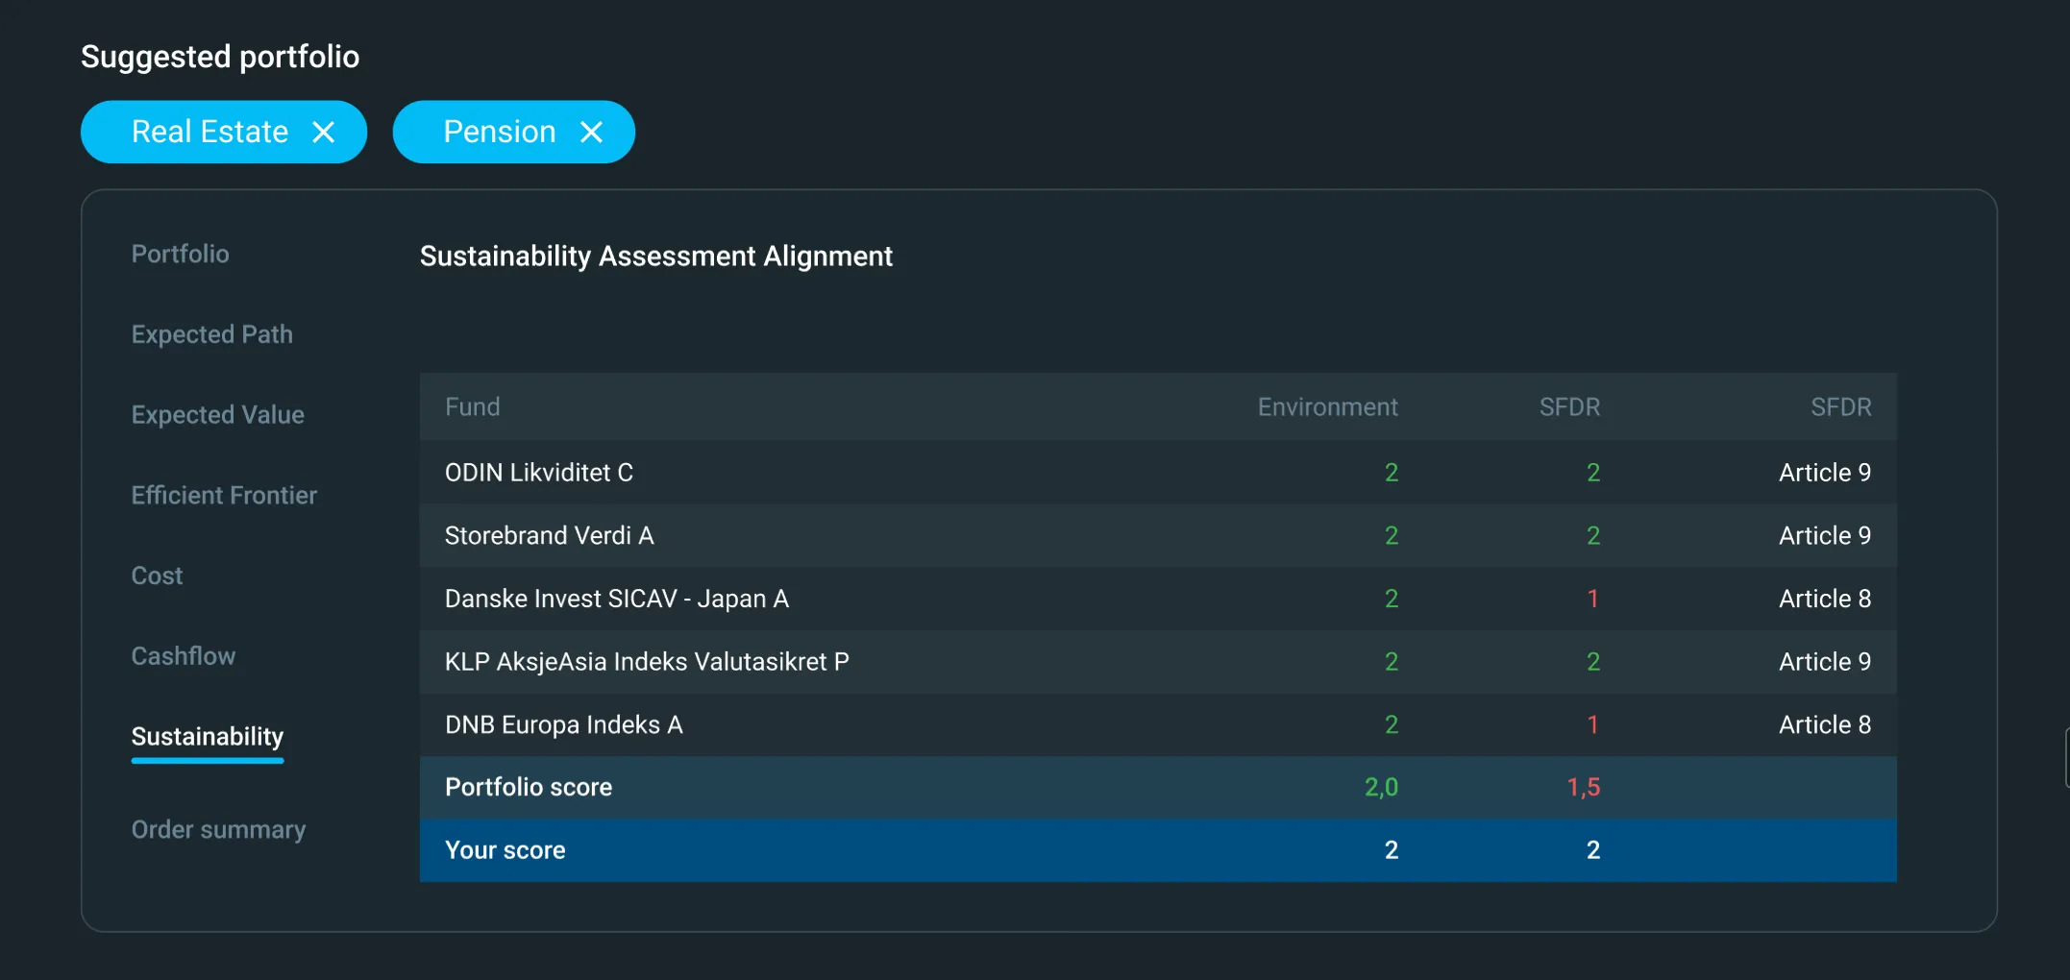Screen dimensions: 2070x980
Task: Click the SFDR header beside Environment
Action: [x=1570, y=406]
